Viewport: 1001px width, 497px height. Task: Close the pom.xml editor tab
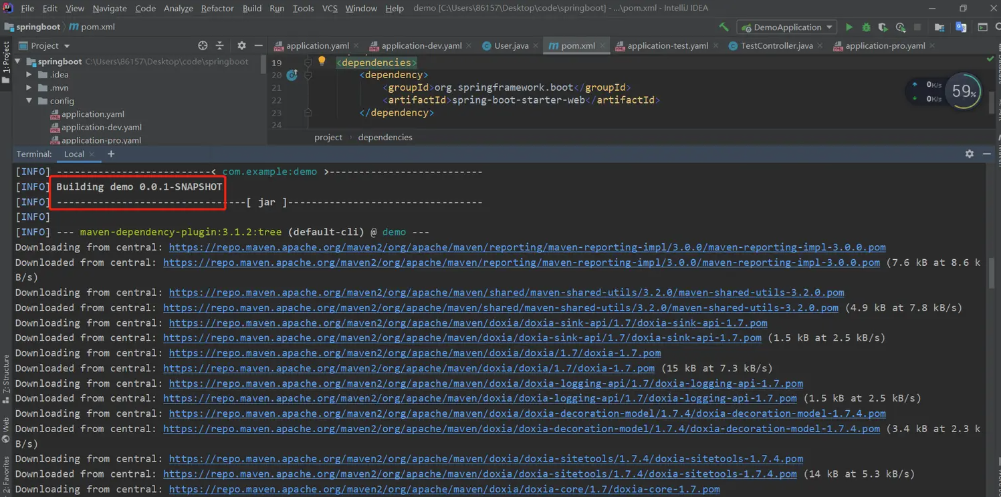tap(602, 45)
